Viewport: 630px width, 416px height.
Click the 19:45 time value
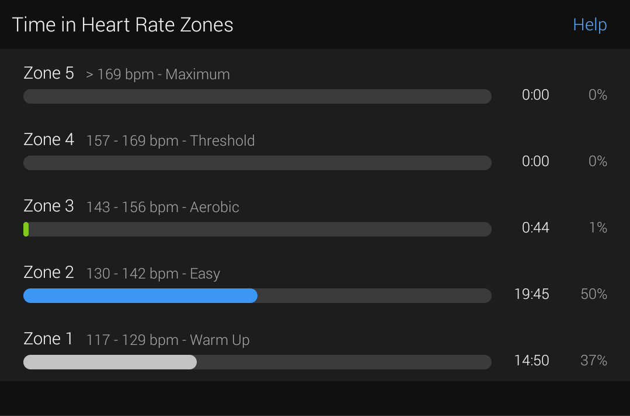tap(531, 294)
